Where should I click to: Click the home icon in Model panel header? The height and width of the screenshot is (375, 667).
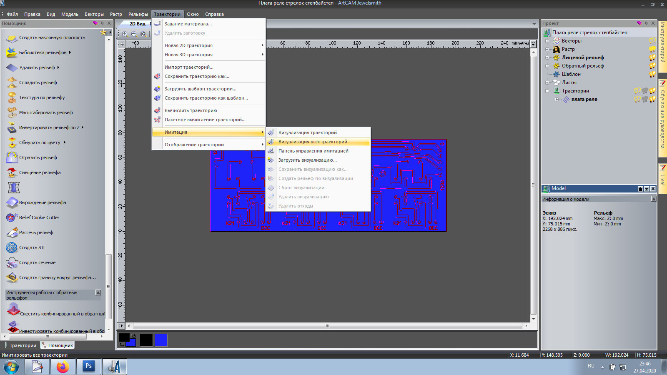640,189
